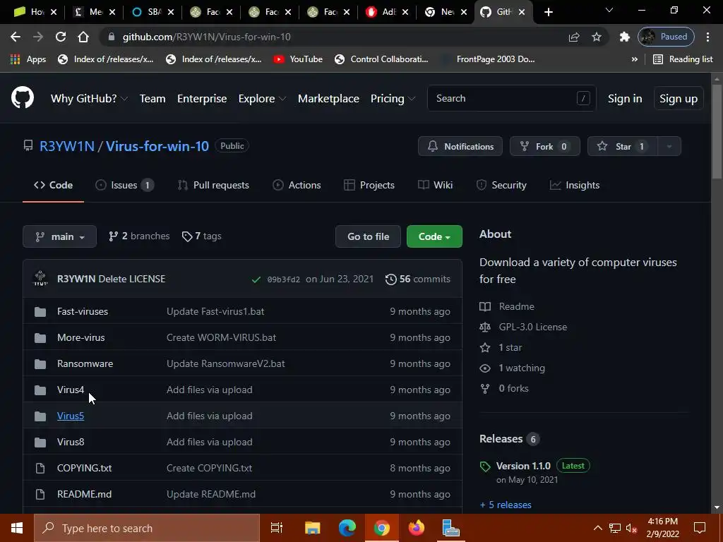Open Reading list panel
This screenshot has height=542, width=723.
[683, 59]
